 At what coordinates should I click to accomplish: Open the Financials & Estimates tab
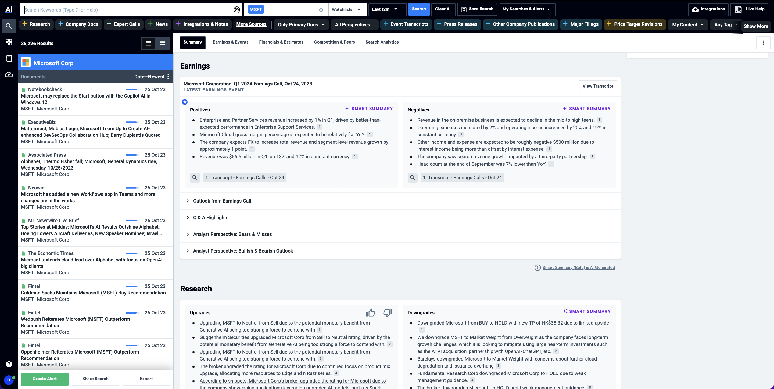281,42
